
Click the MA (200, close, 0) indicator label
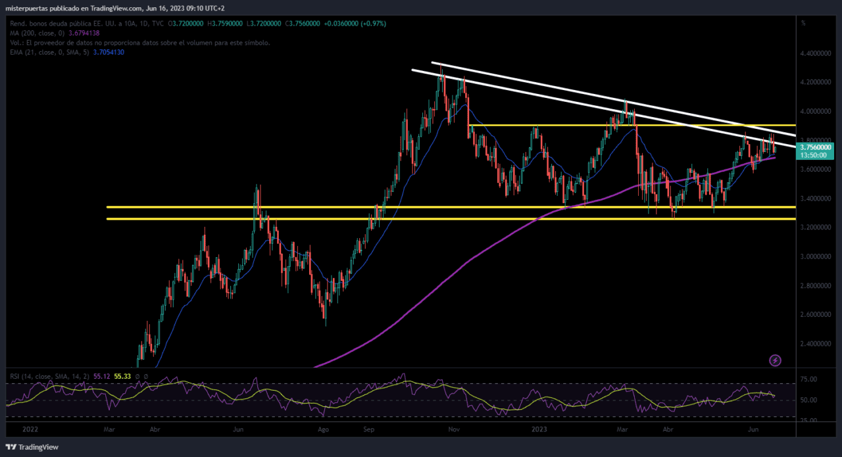tap(36, 33)
